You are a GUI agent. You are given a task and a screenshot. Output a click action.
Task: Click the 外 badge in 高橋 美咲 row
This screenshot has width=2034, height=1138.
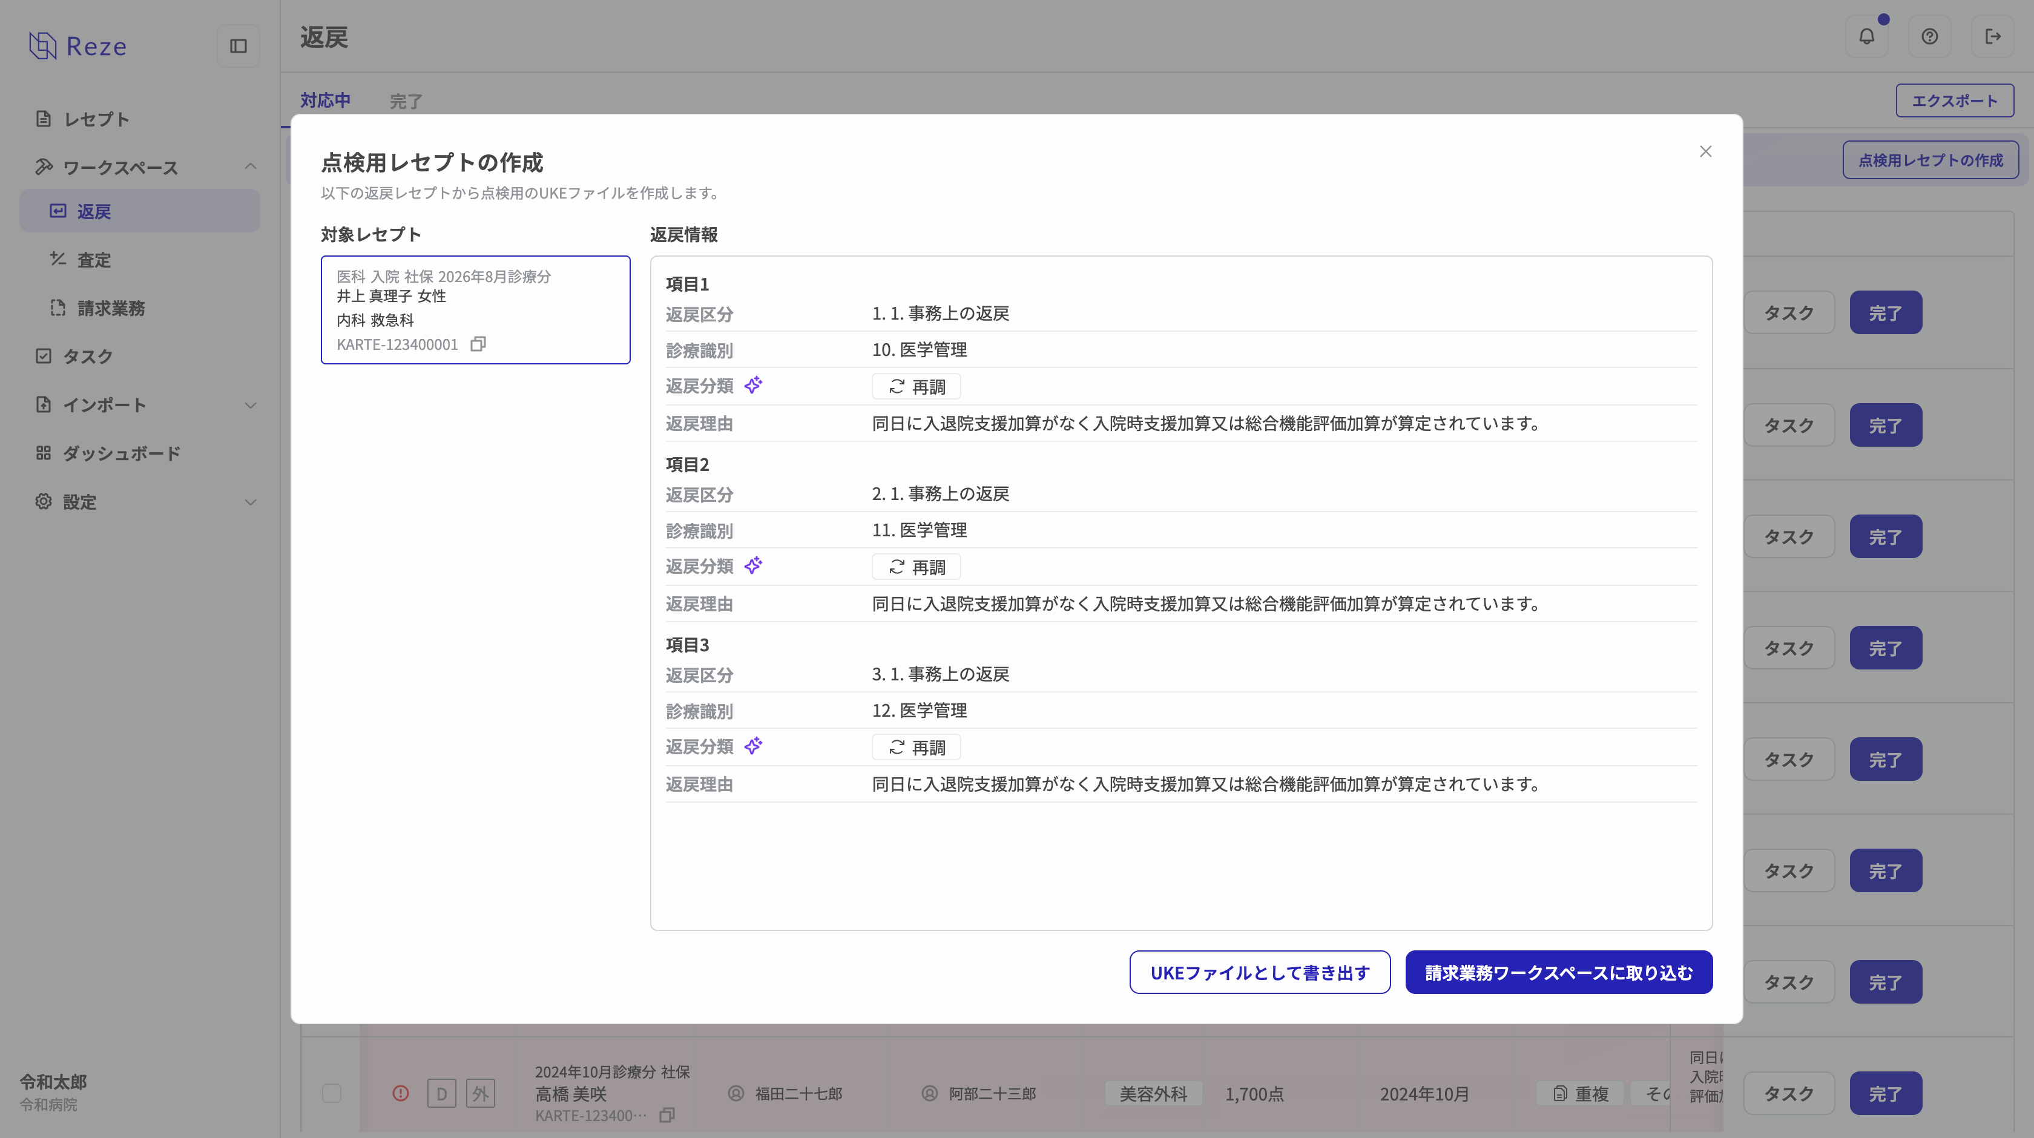coord(480,1094)
